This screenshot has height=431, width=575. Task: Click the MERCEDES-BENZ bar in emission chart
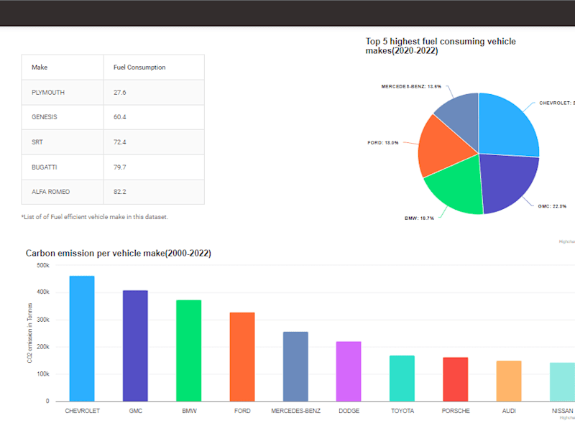(295, 366)
